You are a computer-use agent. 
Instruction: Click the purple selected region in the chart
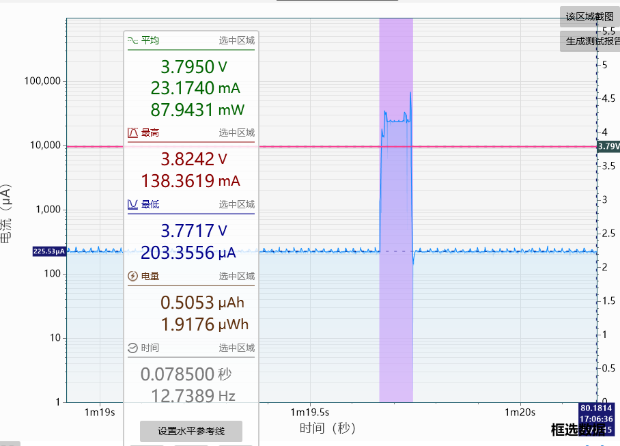point(396,210)
